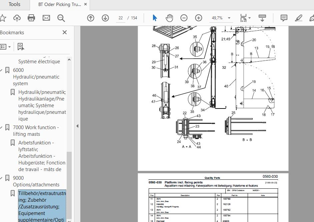Click the read mode scroll icon
314x222 pixels.
point(262,18)
